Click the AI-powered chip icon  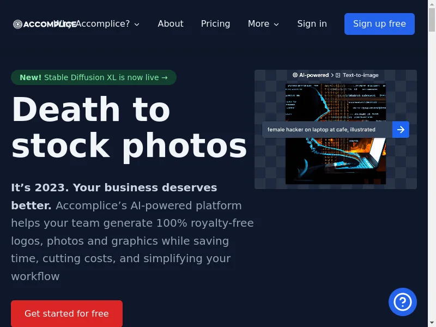pyautogui.click(x=295, y=75)
